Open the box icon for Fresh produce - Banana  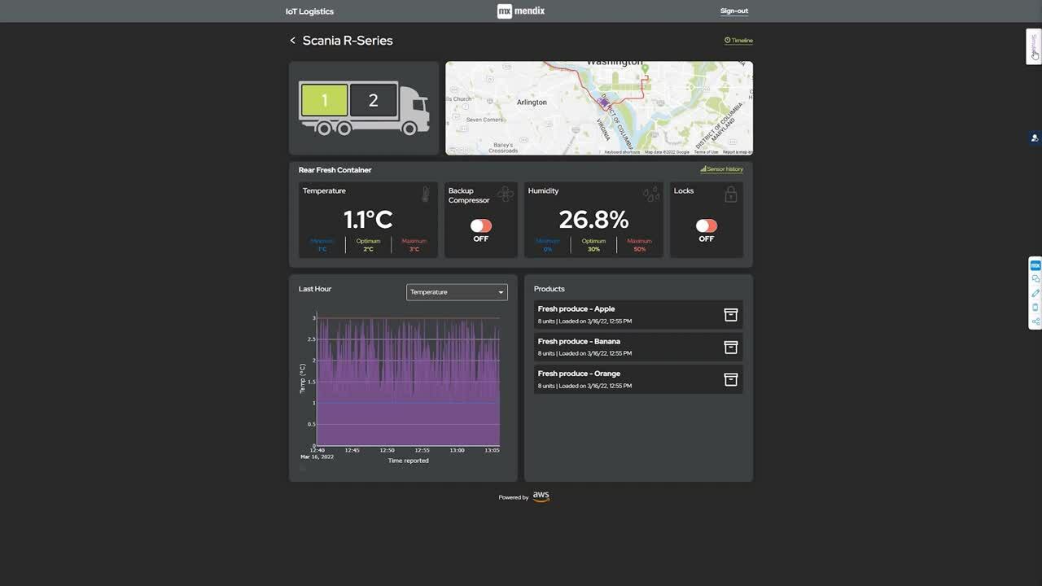click(x=731, y=348)
